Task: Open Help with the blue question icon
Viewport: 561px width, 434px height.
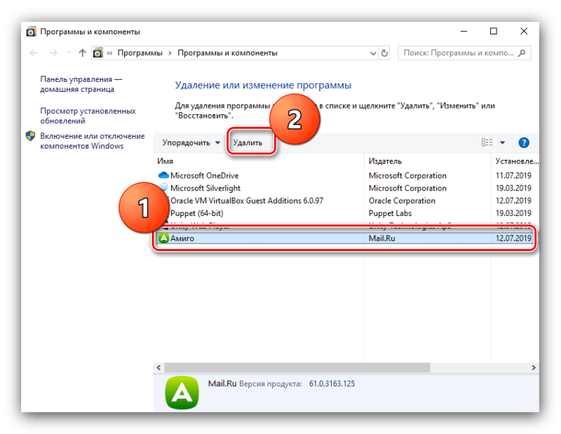Action: pyautogui.click(x=524, y=143)
